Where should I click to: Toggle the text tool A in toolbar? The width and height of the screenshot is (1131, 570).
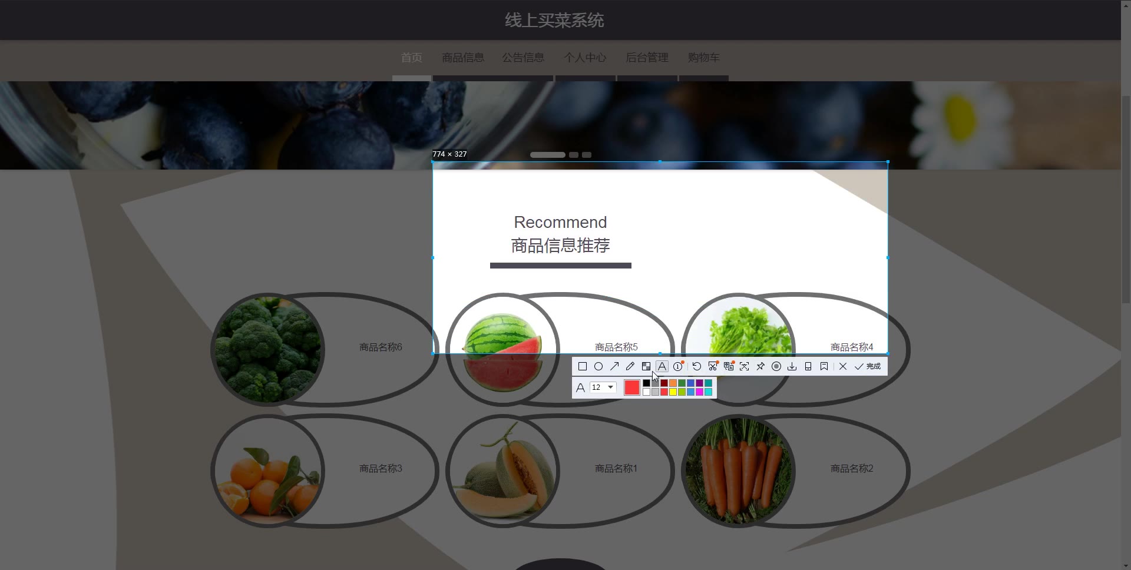tap(662, 366)
